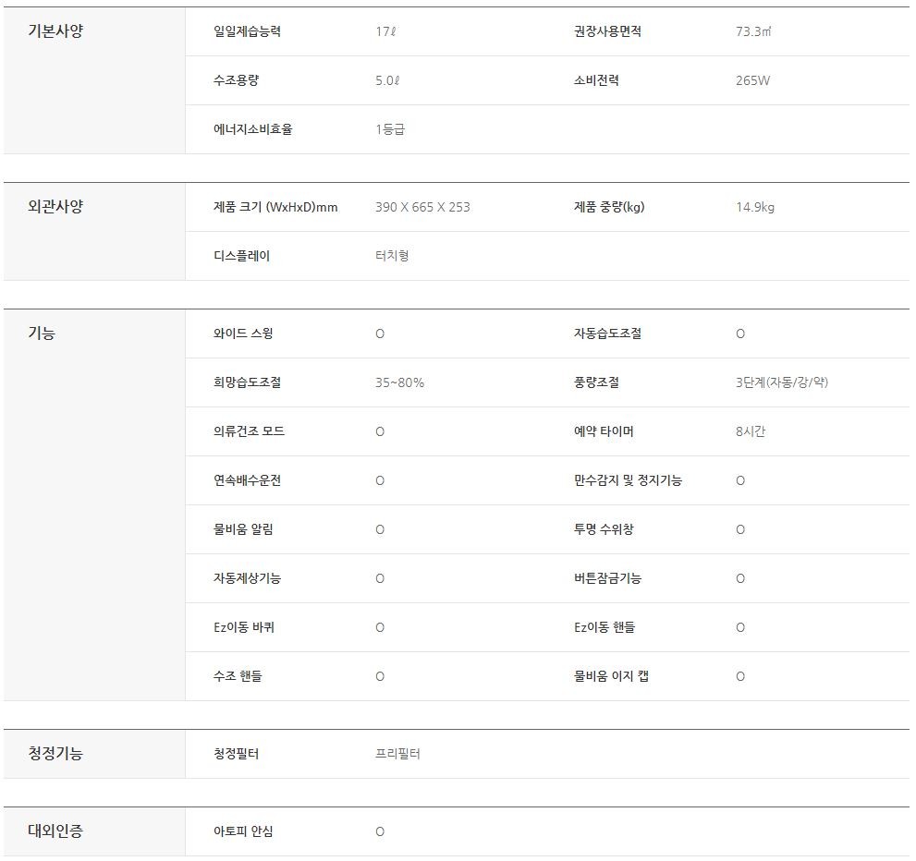916x861 pixels.
Task: Click the 390 X 665 X 253 size value
Action: click(x=422, y=207)
